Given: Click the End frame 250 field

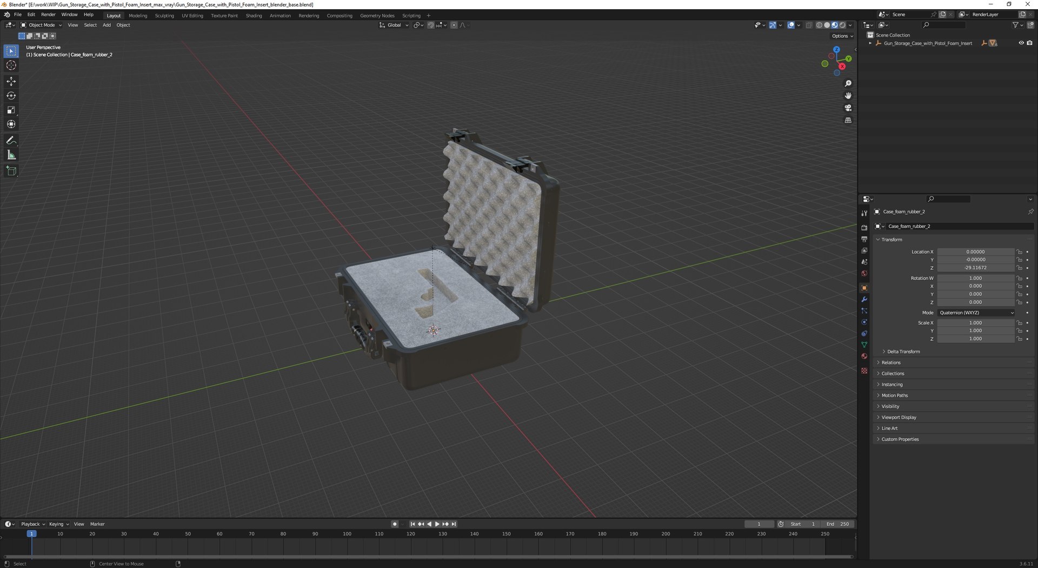Looking at the screenshot, I should pyautogui.click(x=837, y=524).
